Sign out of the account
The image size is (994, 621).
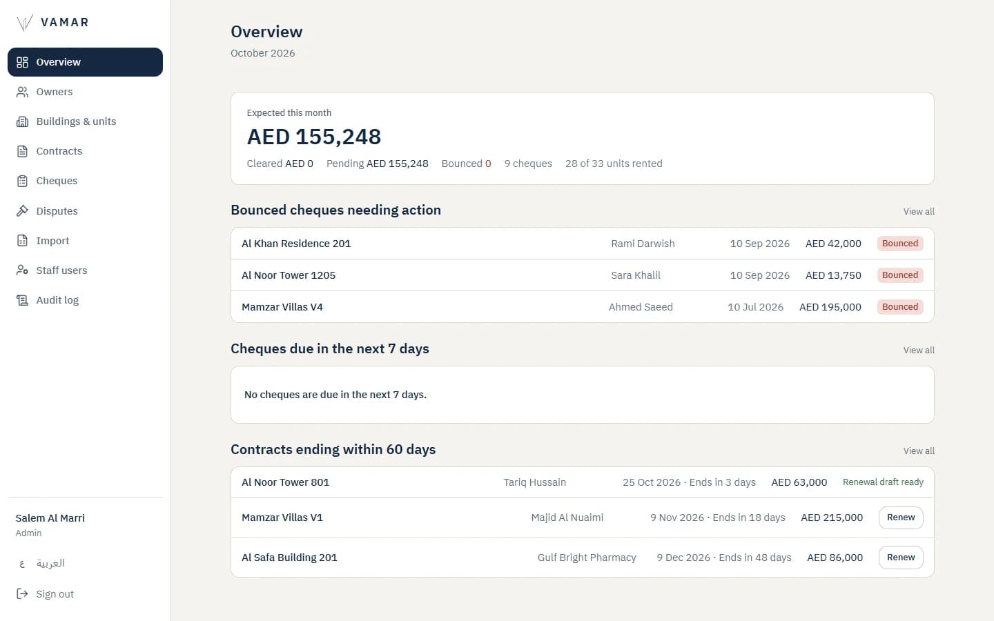pos(85,594)
